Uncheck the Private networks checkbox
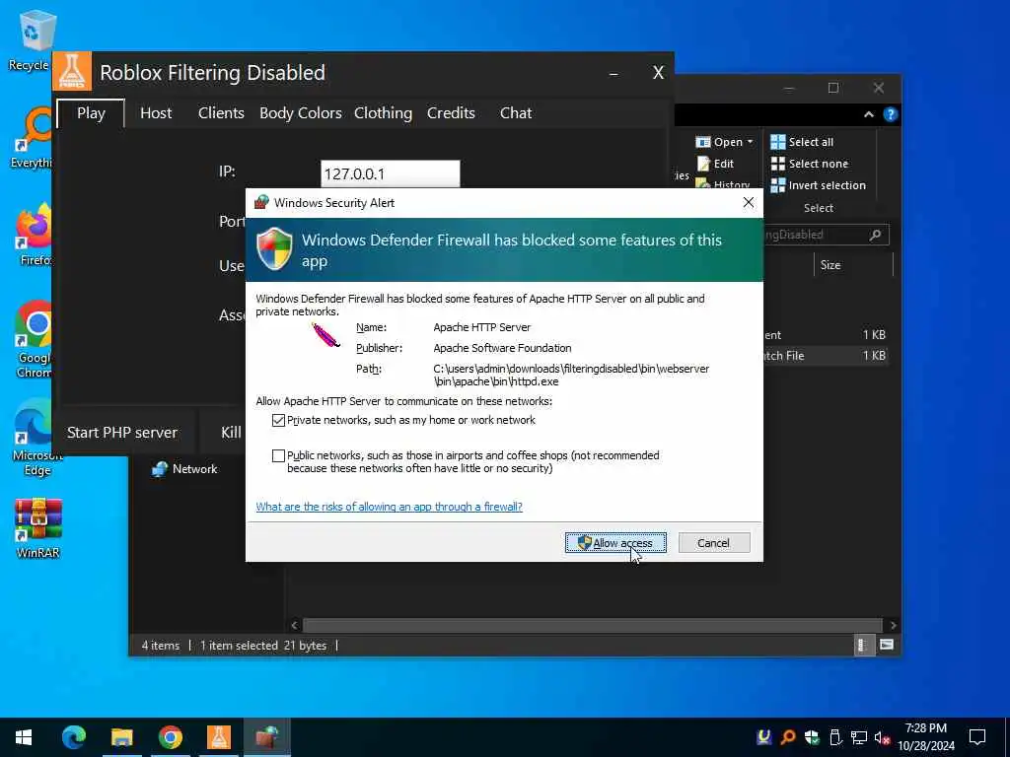Viewport: 1010px width, 757px height. pyautogui.click(x=278, y=420)
